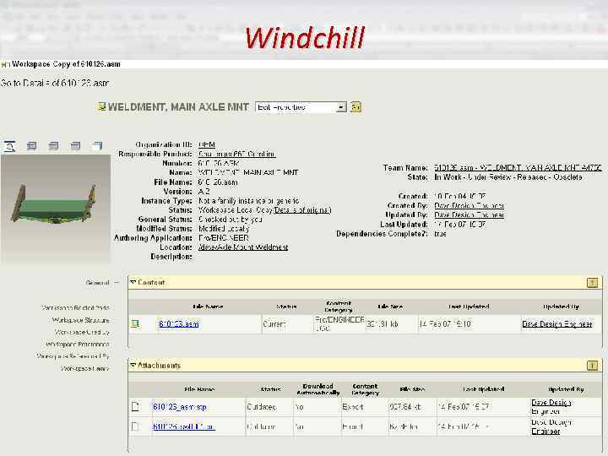608x456 pixels.
Task: Click the Dependencies Complete value true
Action: [x=440, y=234]
